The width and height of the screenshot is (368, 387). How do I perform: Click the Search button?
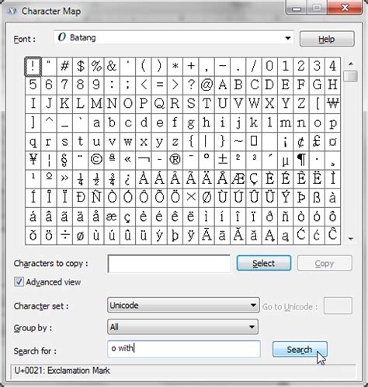pyautogui.click(x=300, y=349)
